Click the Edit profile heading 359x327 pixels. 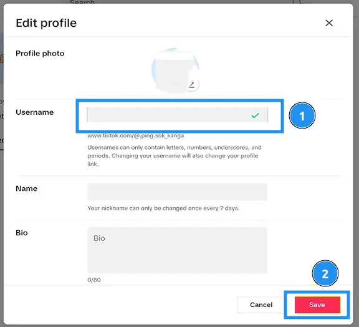(x=46, y=23)
